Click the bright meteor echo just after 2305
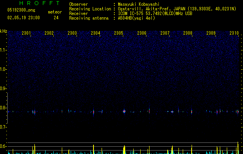The width and height of the screenshot is (243, 154). click(124, 111)
